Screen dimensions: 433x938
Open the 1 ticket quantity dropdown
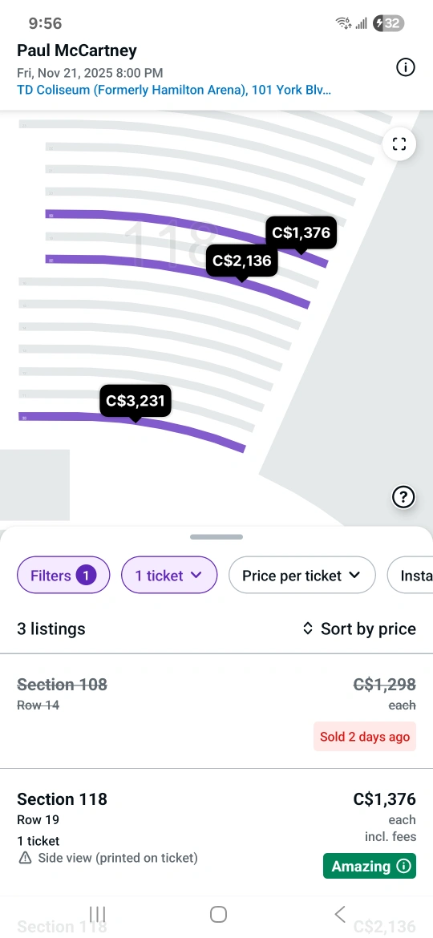[x=169, y=575]
